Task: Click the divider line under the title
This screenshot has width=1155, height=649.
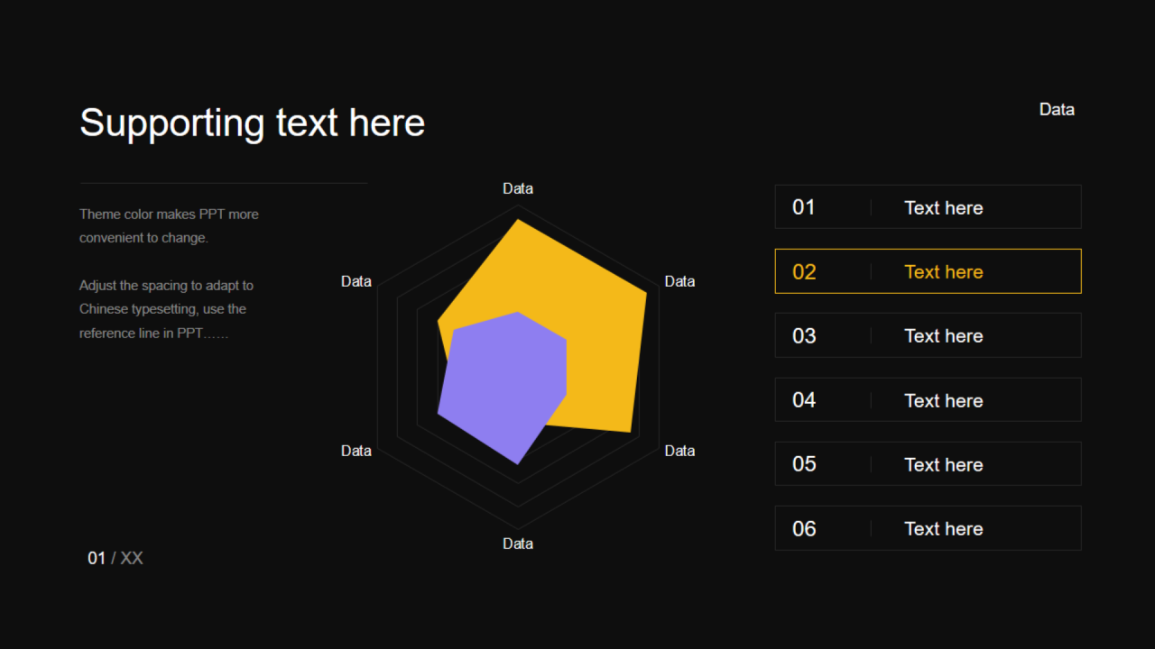Action: point(224,183)
